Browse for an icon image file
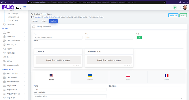 coord(67,60)
